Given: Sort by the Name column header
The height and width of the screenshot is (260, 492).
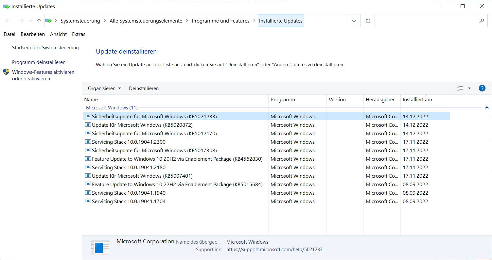Looking at the screenshot, I should (175, 100).
